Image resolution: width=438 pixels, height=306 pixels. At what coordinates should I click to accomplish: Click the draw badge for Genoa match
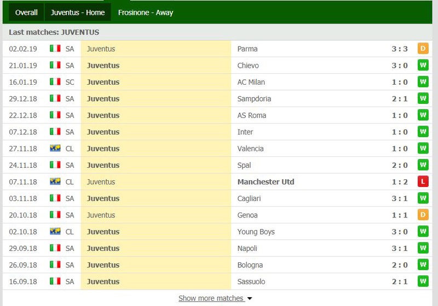click(x=423, y=215)
